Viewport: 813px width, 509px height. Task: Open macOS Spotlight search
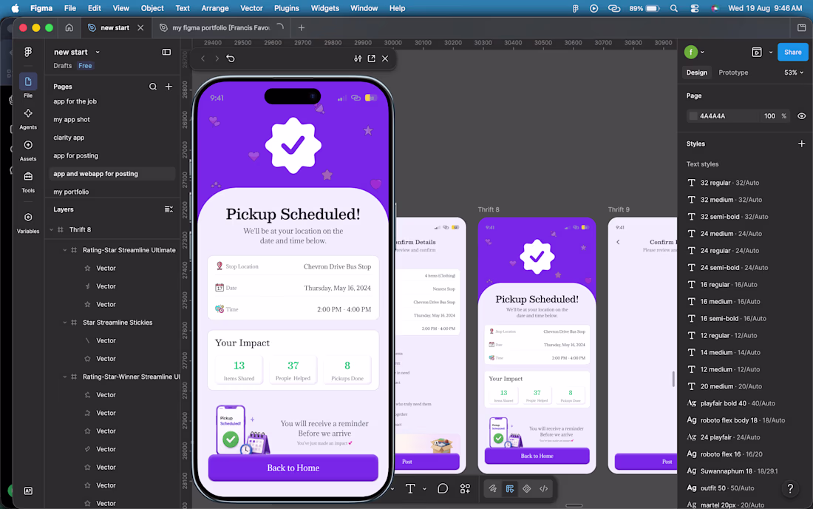(673, 8)
